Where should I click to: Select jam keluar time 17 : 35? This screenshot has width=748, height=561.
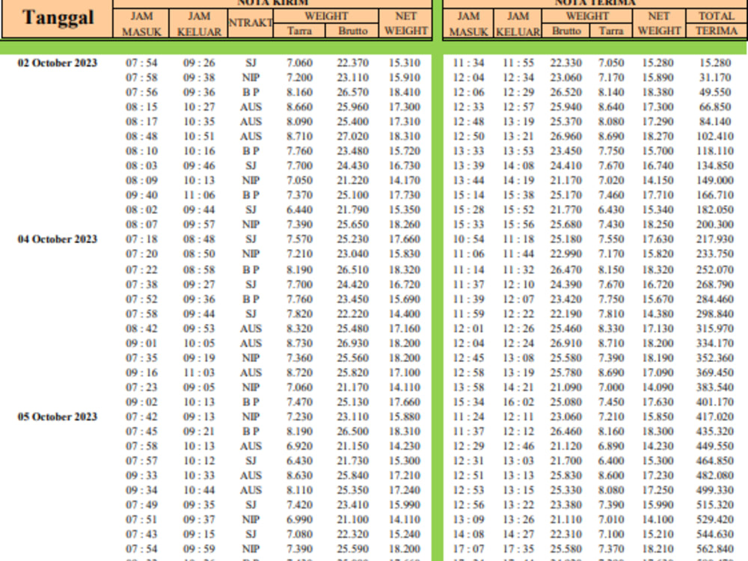[x=518, y=549]
